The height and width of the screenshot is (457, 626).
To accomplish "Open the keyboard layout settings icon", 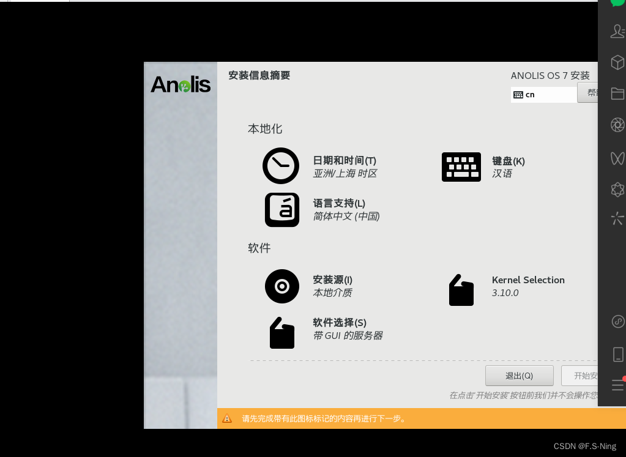I will coord(461,167).
